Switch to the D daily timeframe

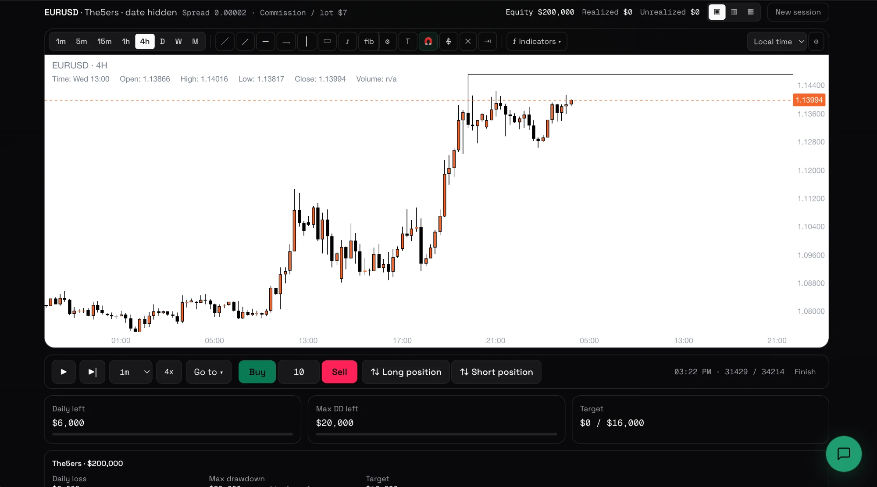pos(162,41)
